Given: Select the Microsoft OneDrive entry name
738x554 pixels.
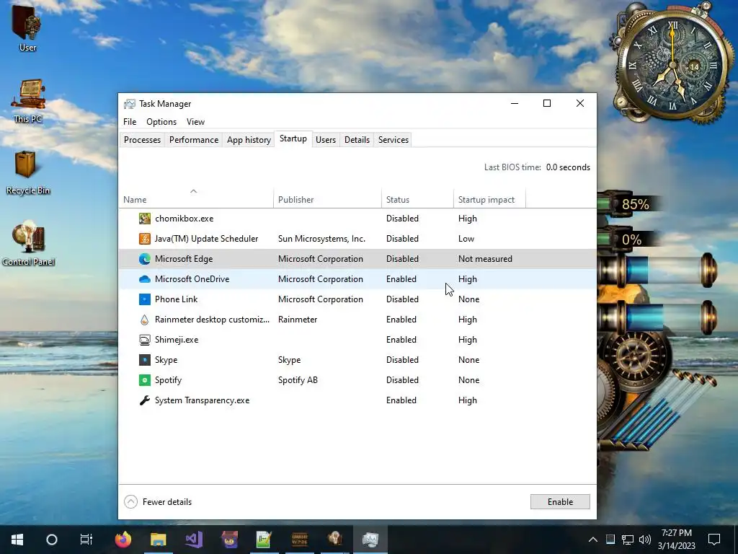Looking at the screenshot, I should coord(192,279).
